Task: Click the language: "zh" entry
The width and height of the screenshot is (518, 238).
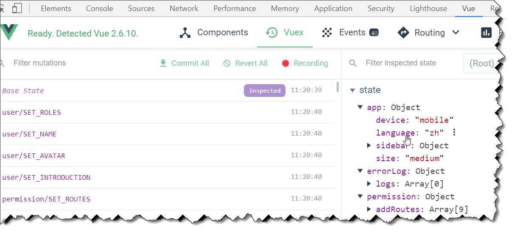Action: click(x=410, y=133)
